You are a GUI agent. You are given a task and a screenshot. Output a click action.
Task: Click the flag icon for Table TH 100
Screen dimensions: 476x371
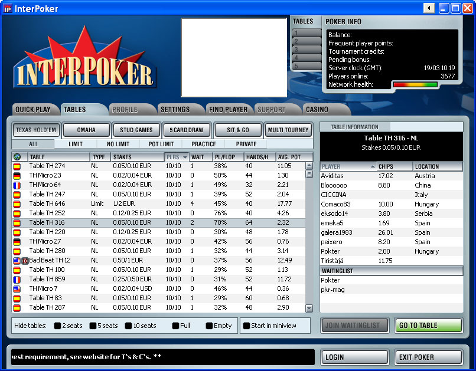(17, 270)
